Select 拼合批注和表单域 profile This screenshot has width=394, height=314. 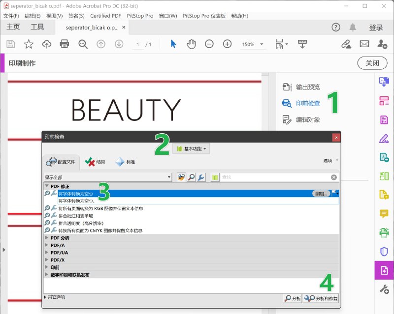(x=75, y=216)
